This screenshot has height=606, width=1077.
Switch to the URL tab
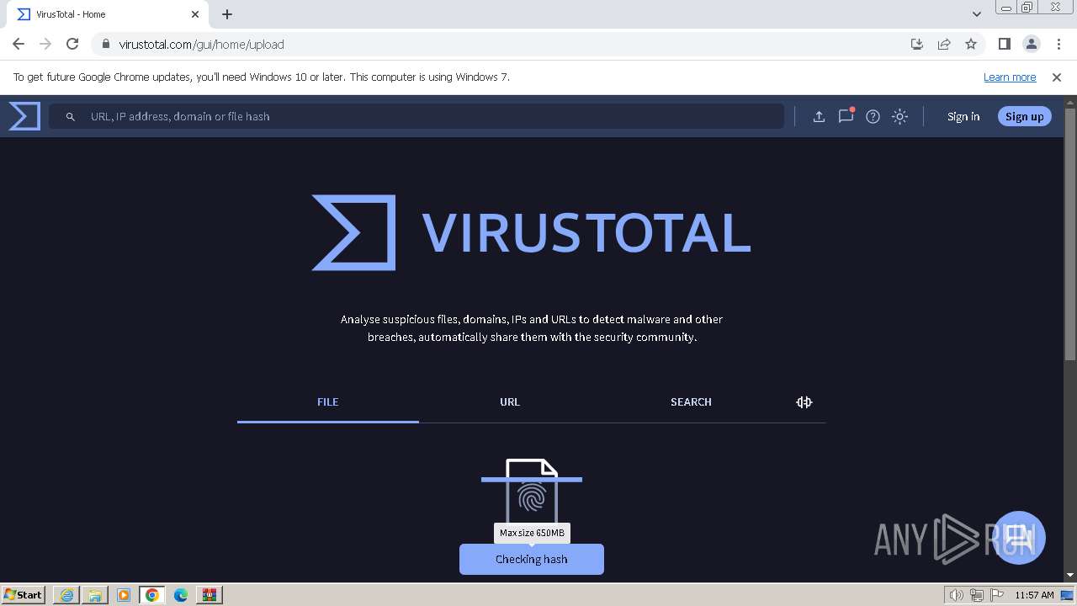(x=510, y=402)
